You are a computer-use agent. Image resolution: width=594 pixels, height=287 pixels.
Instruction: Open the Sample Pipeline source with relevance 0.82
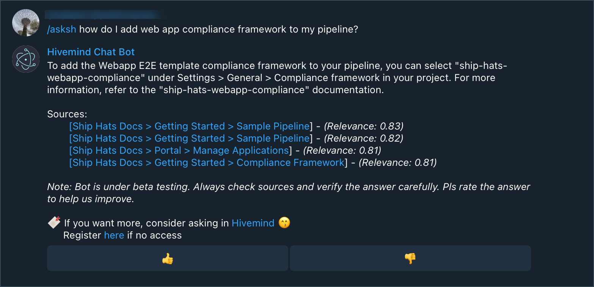point(190,138)
